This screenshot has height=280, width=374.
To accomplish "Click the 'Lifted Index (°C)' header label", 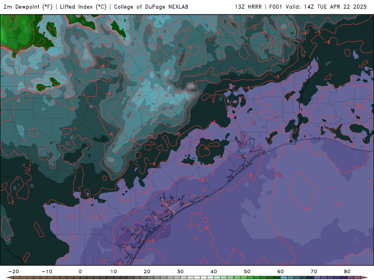I will [83, 7].
